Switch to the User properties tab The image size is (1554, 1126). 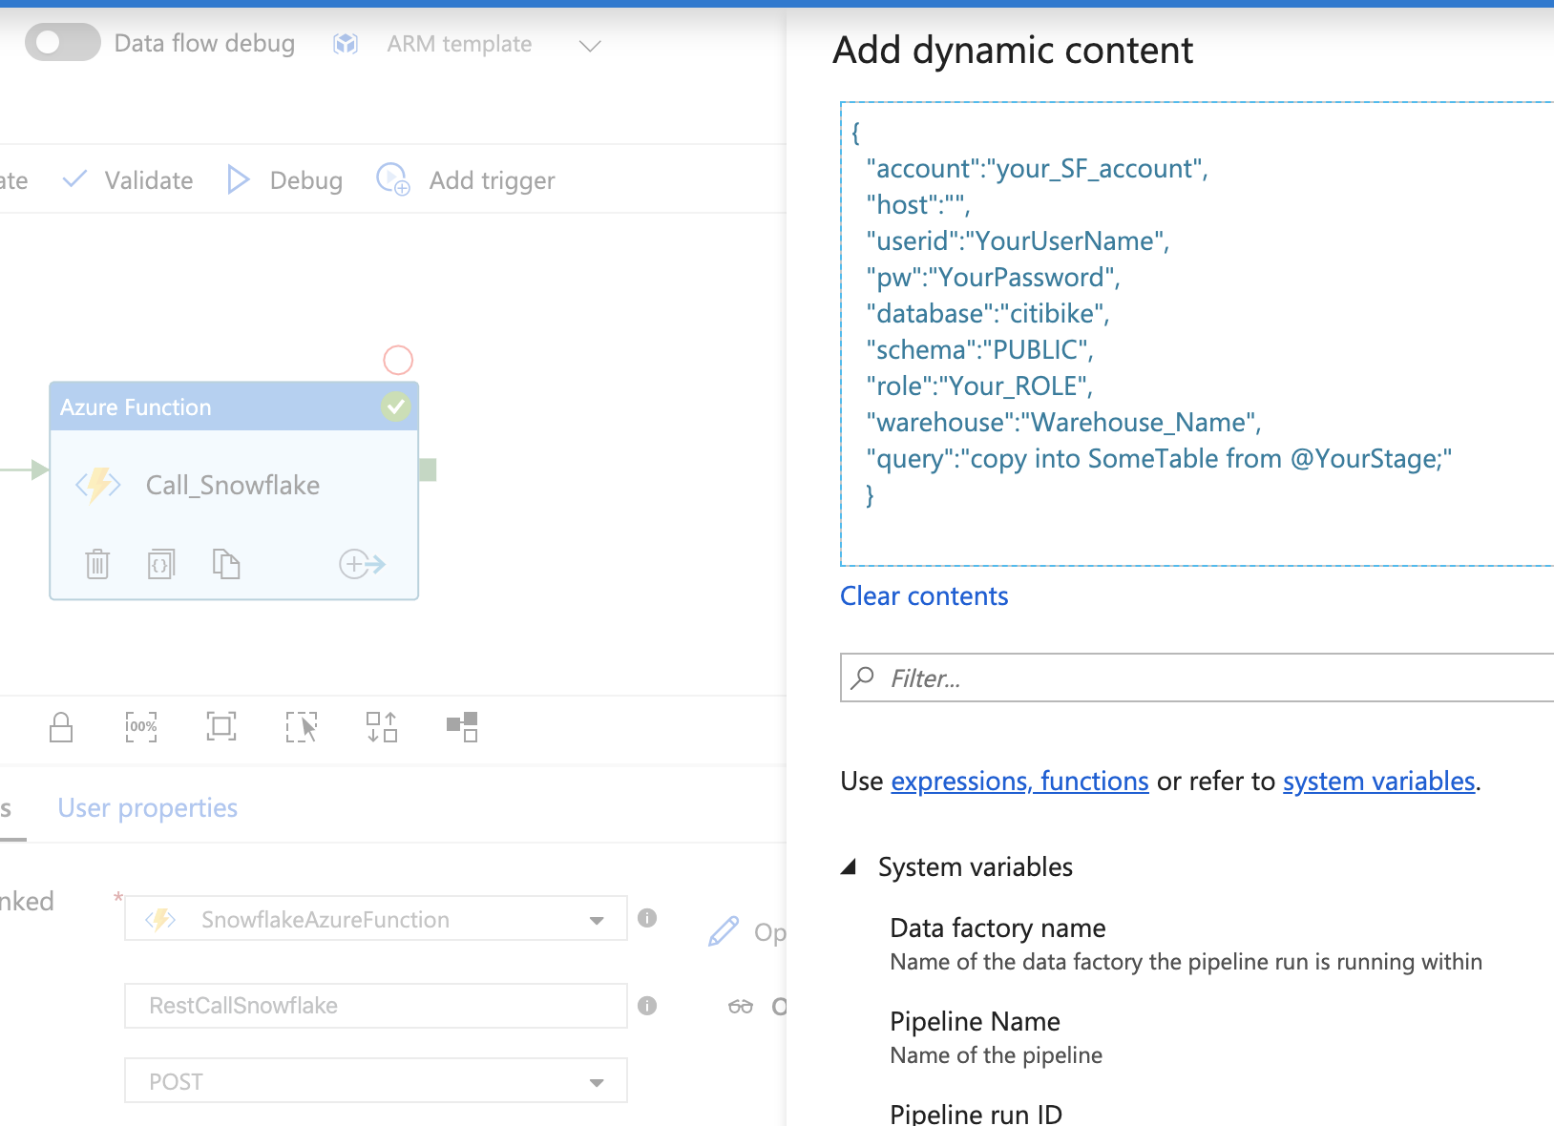click(148, 808)
